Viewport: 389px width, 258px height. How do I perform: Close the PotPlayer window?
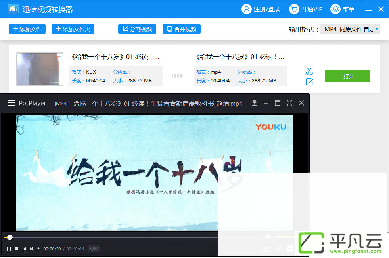coord(301,103)
